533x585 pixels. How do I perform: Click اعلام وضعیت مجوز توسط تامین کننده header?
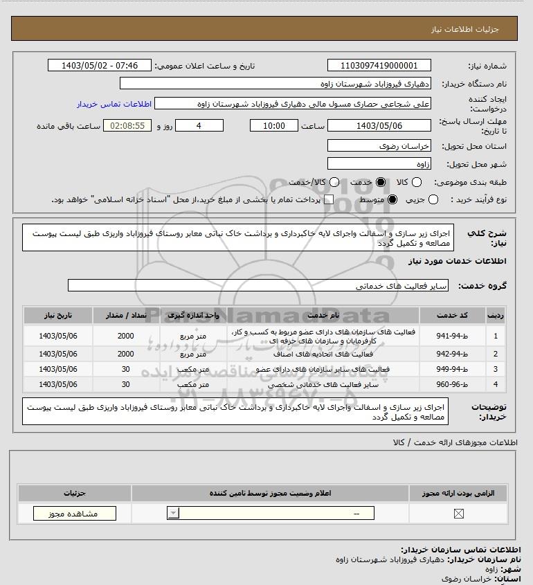coord(271,493)
